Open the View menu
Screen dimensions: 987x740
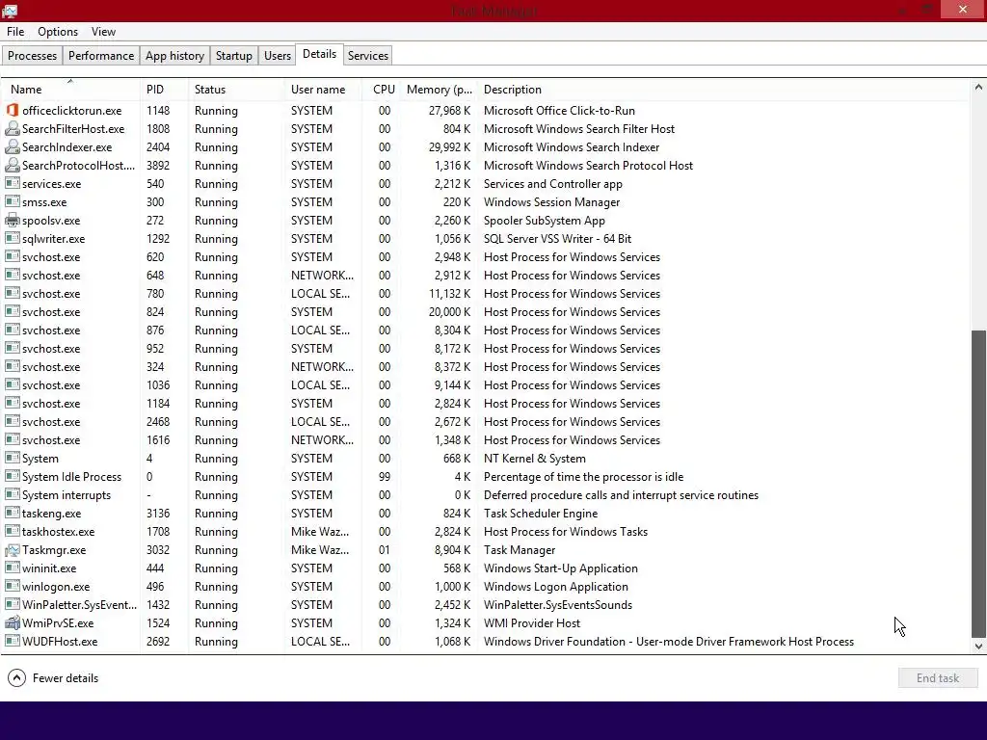[x=103, y=32]
